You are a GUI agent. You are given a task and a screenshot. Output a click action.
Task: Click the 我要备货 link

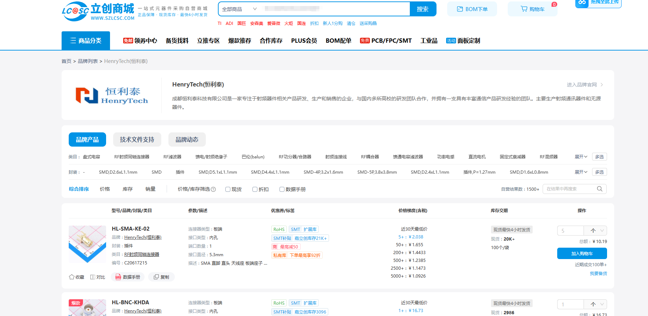(x=599, y=273)
